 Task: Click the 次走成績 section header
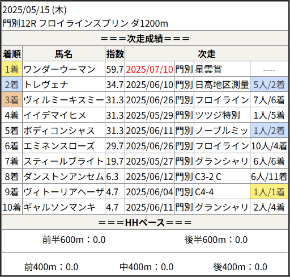[x=145, y=39]
